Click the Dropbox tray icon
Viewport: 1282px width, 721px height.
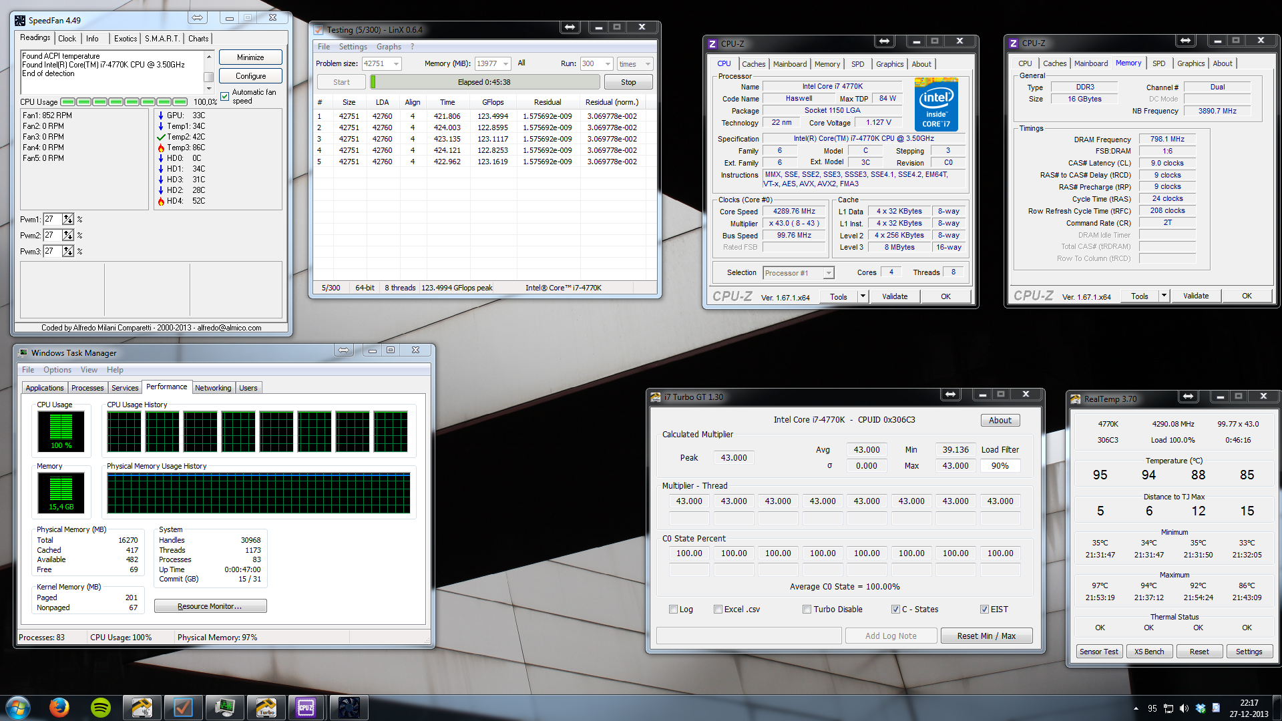[1201, 708]
